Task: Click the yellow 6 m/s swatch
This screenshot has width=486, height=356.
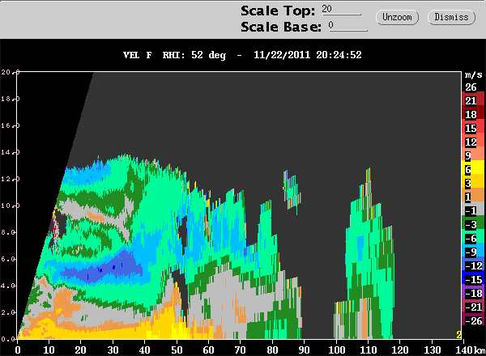Action: pyautogui.click(x=474, y=169)
